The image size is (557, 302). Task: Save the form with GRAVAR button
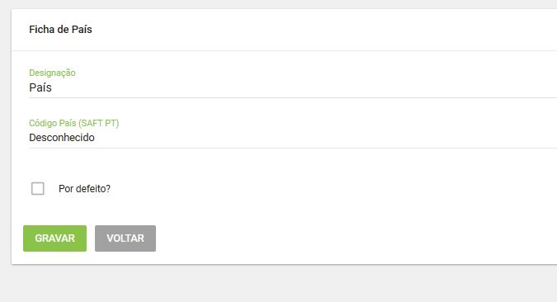tap(54, 238)
